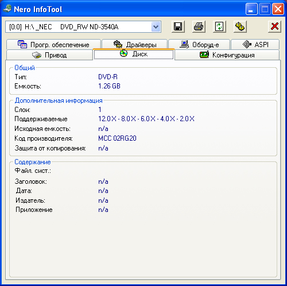This screenshot has height=286, width=287.
Task: Click the Save floppy disk icon
Action: click(178, 26)
